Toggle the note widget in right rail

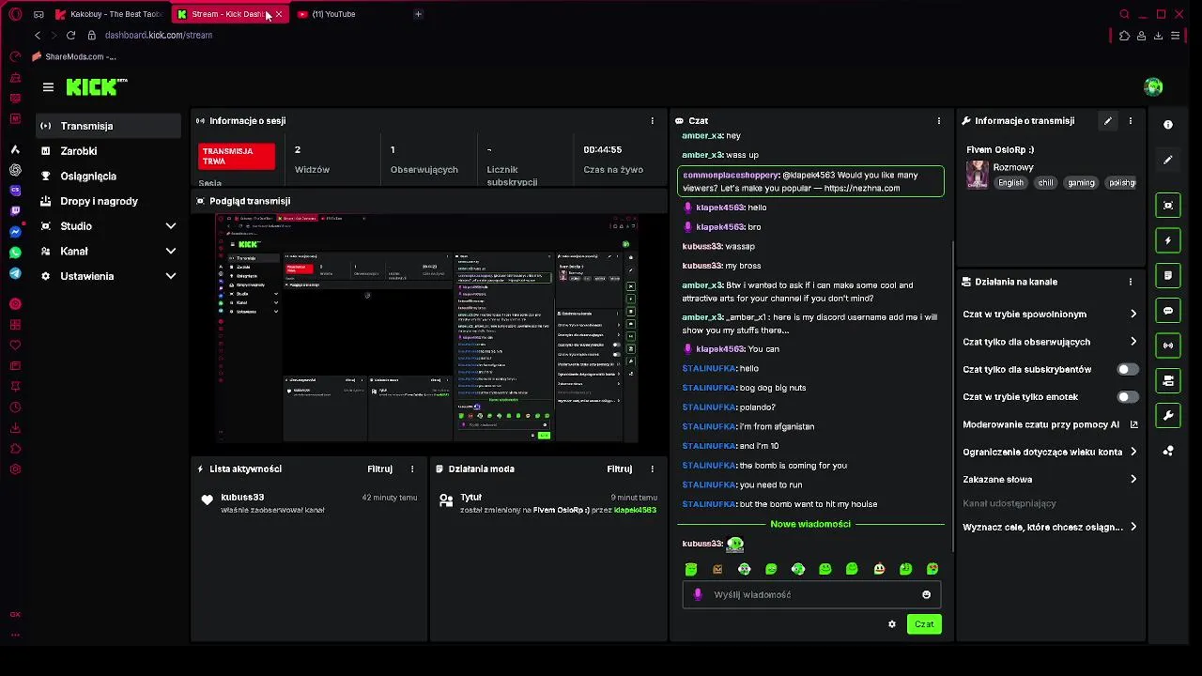pos(1168,275)
